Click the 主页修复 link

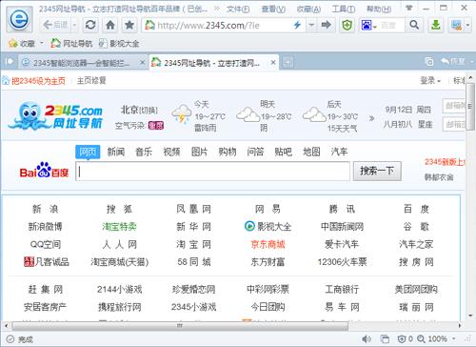pos(91,81)
